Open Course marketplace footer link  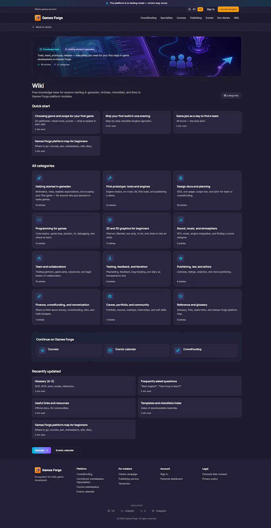pos(88,487)
